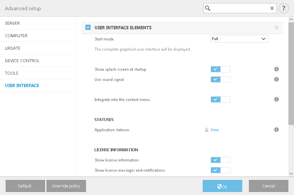Show info for context menu integration
294x195 pixels.
click(x=277, y=99)
